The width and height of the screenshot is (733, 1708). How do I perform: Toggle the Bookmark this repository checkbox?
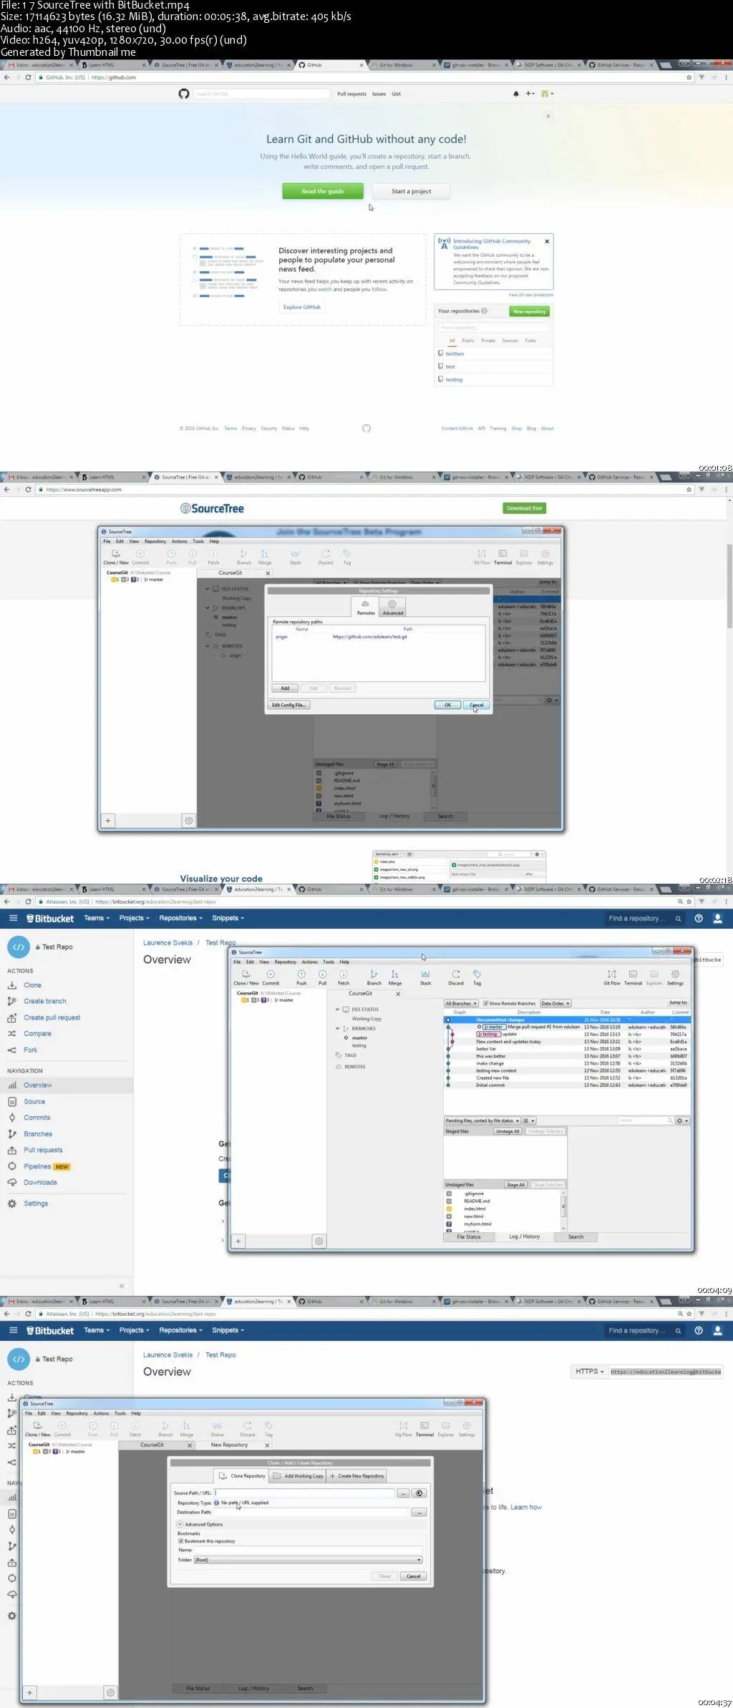pyautogui.click(x=180, y=1541)
